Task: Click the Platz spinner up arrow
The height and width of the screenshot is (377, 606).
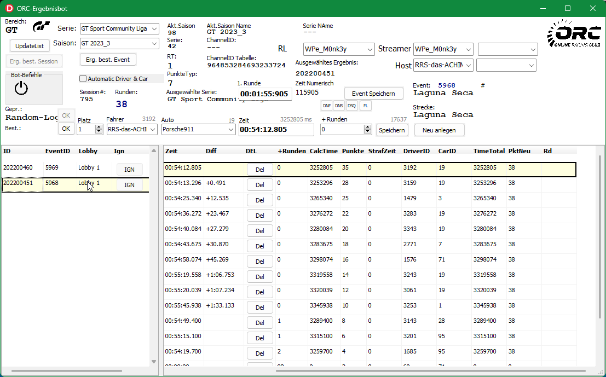Action: tap(99, 127)
